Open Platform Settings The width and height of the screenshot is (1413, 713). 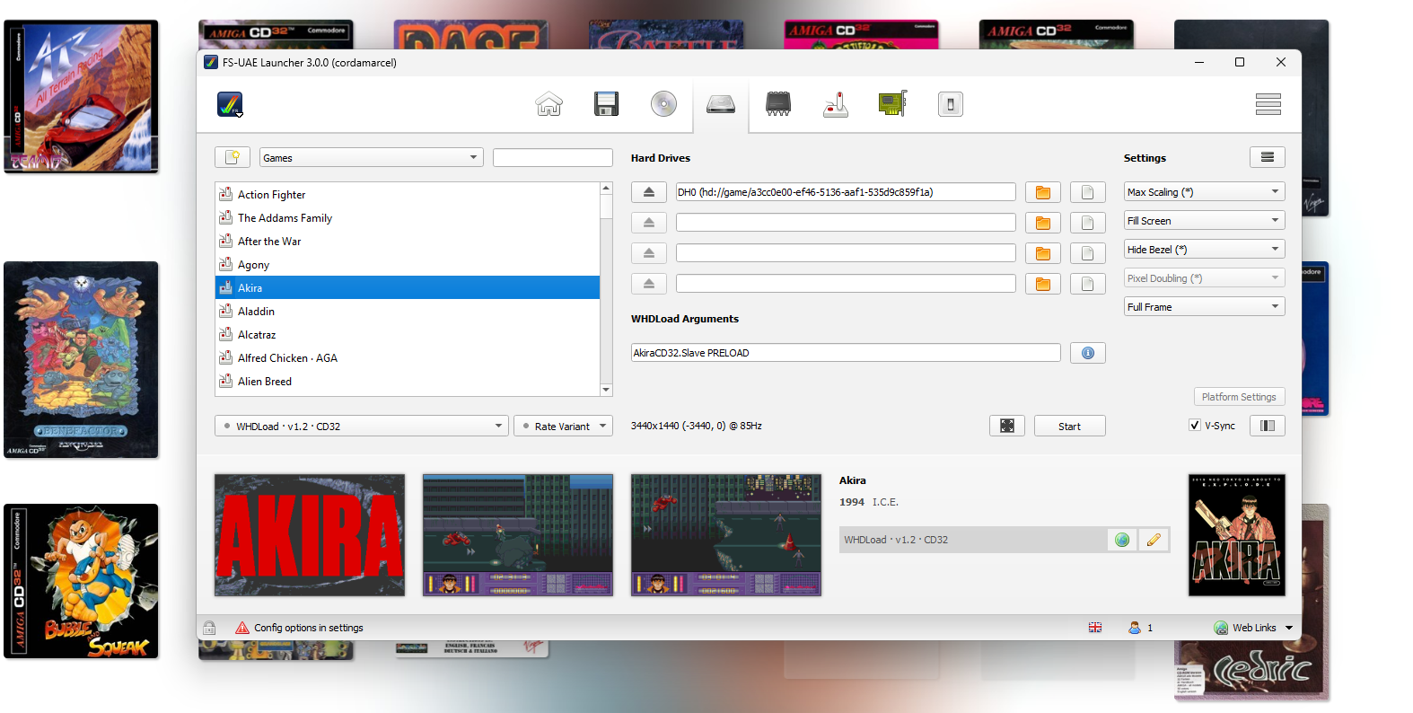tap(1239, 397)
